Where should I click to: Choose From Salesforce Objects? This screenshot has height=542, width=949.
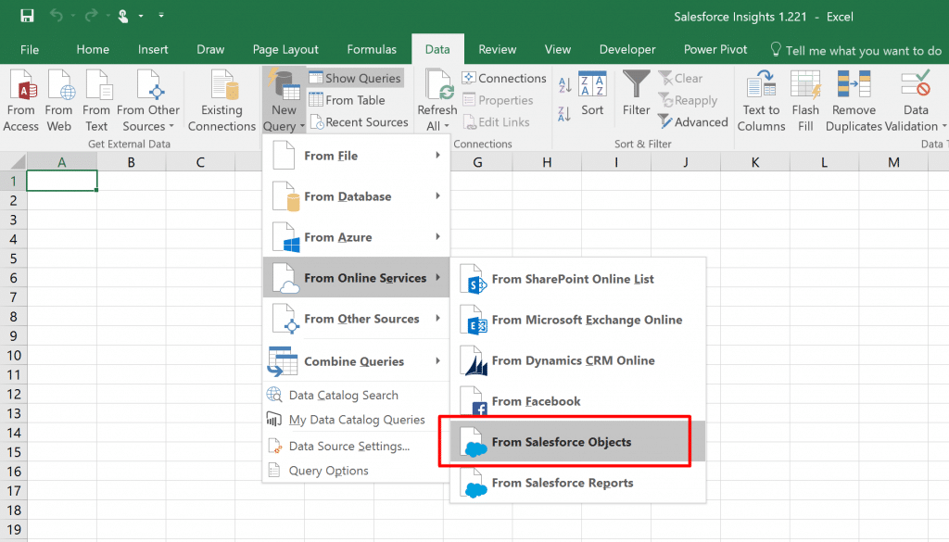(x=578, y=442)
